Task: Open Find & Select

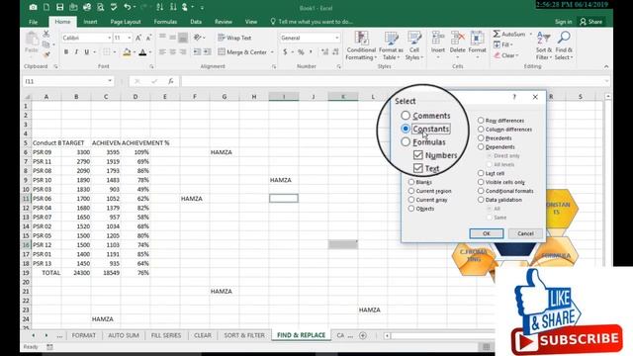Action: pos(564,45)
